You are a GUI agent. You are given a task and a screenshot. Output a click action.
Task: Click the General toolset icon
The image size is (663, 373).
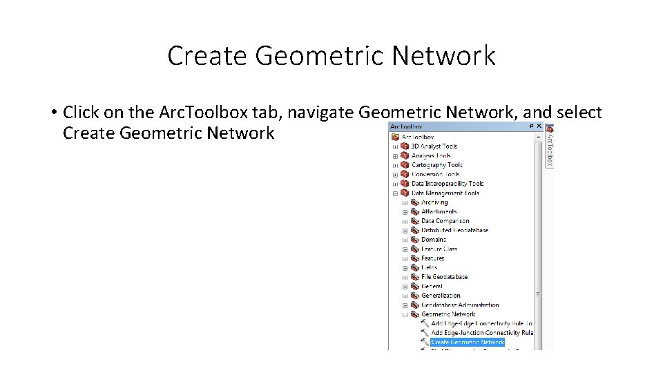click(x=415, y=286)
